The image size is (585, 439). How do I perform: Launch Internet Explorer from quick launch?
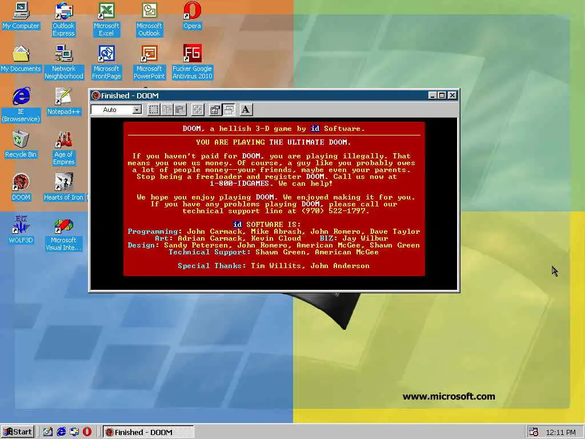click(61, 432)
